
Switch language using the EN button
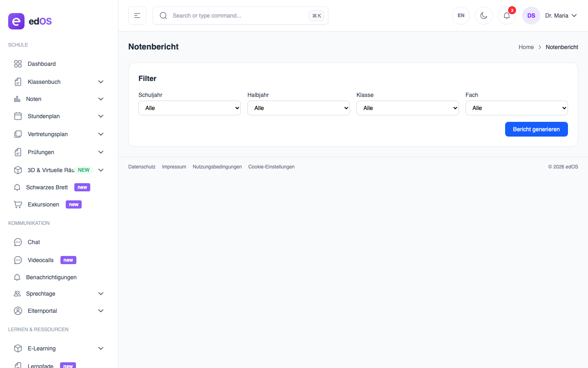(x=461, y=16)
